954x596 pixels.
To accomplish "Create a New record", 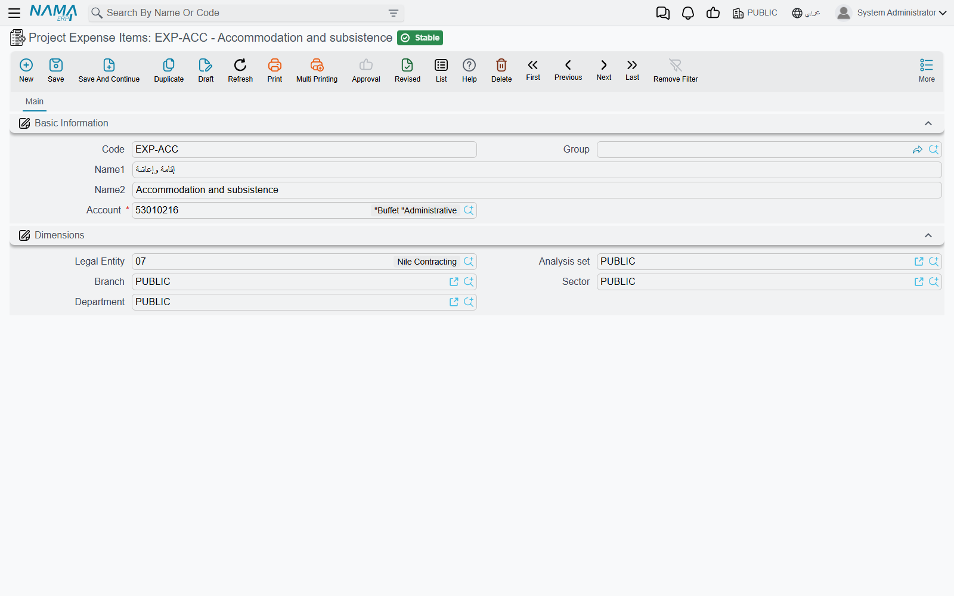I will pyautogui.click(x=26, y=70).
